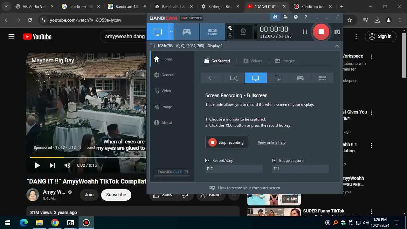Open Bandicam output folder icon
This screenshot has height=229, width=407.
(286, 17)
